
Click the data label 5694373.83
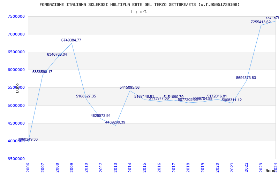246,78
